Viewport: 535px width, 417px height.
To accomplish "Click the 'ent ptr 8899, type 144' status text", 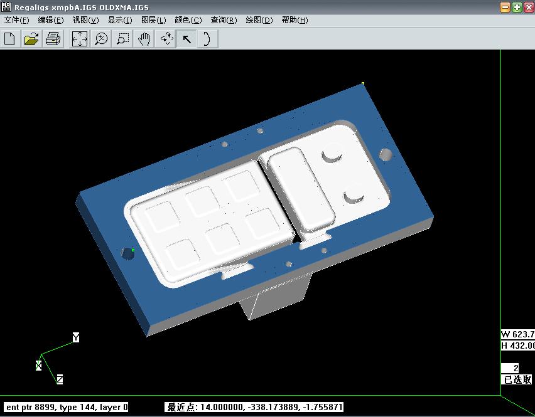I will (65, 407).
